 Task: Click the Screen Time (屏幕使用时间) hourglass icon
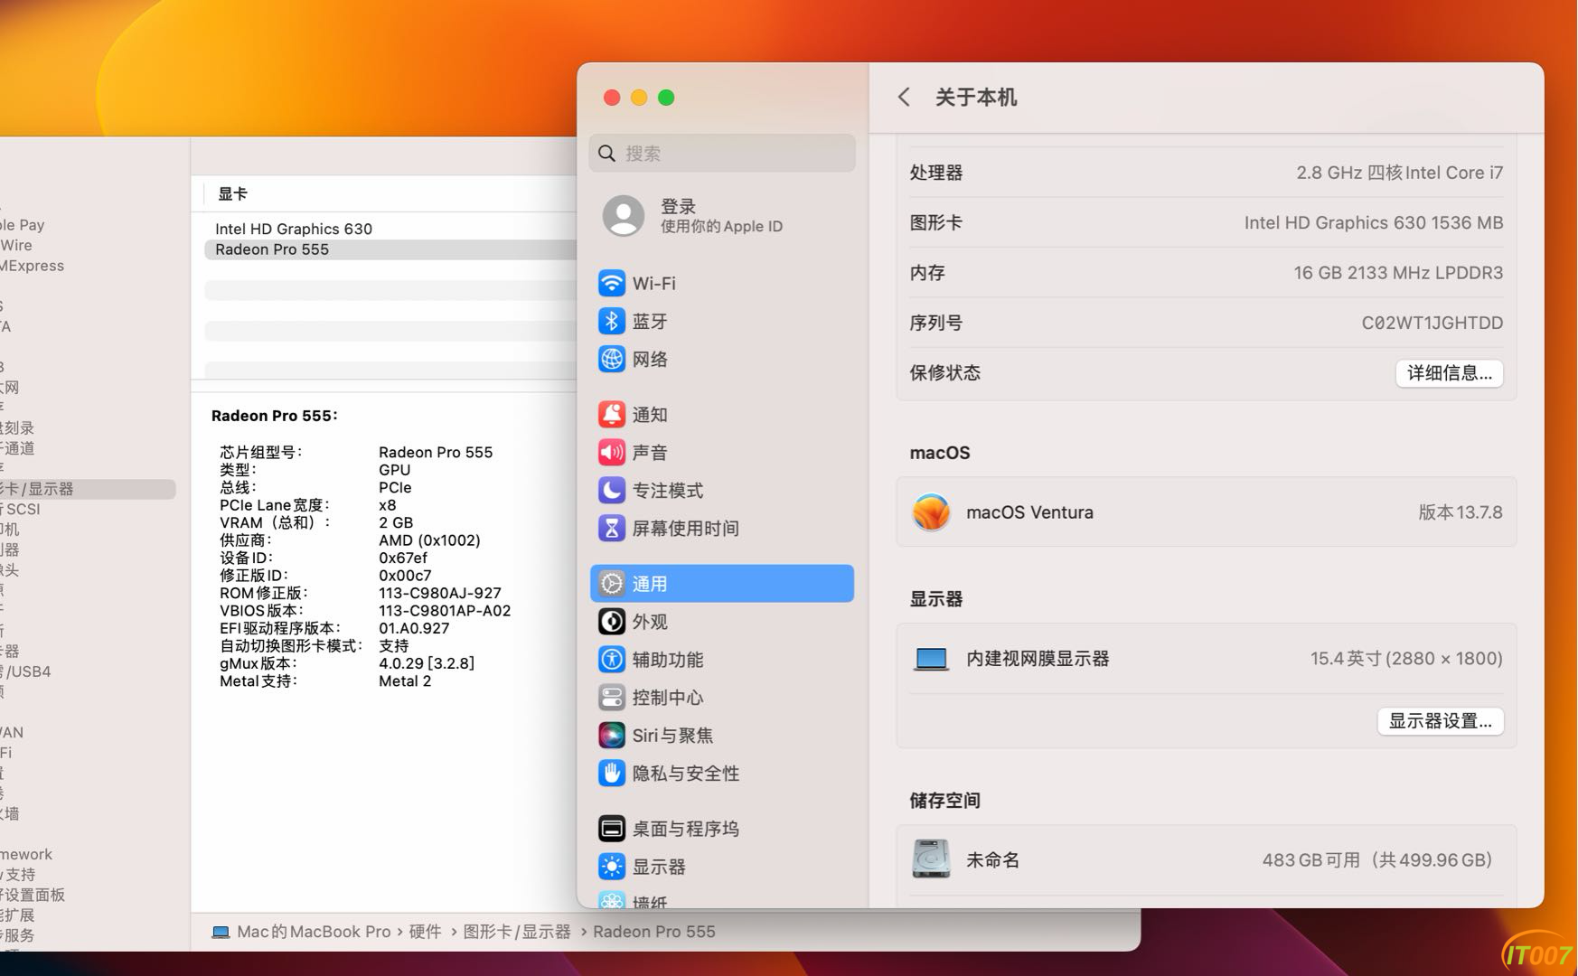(612, 528)
